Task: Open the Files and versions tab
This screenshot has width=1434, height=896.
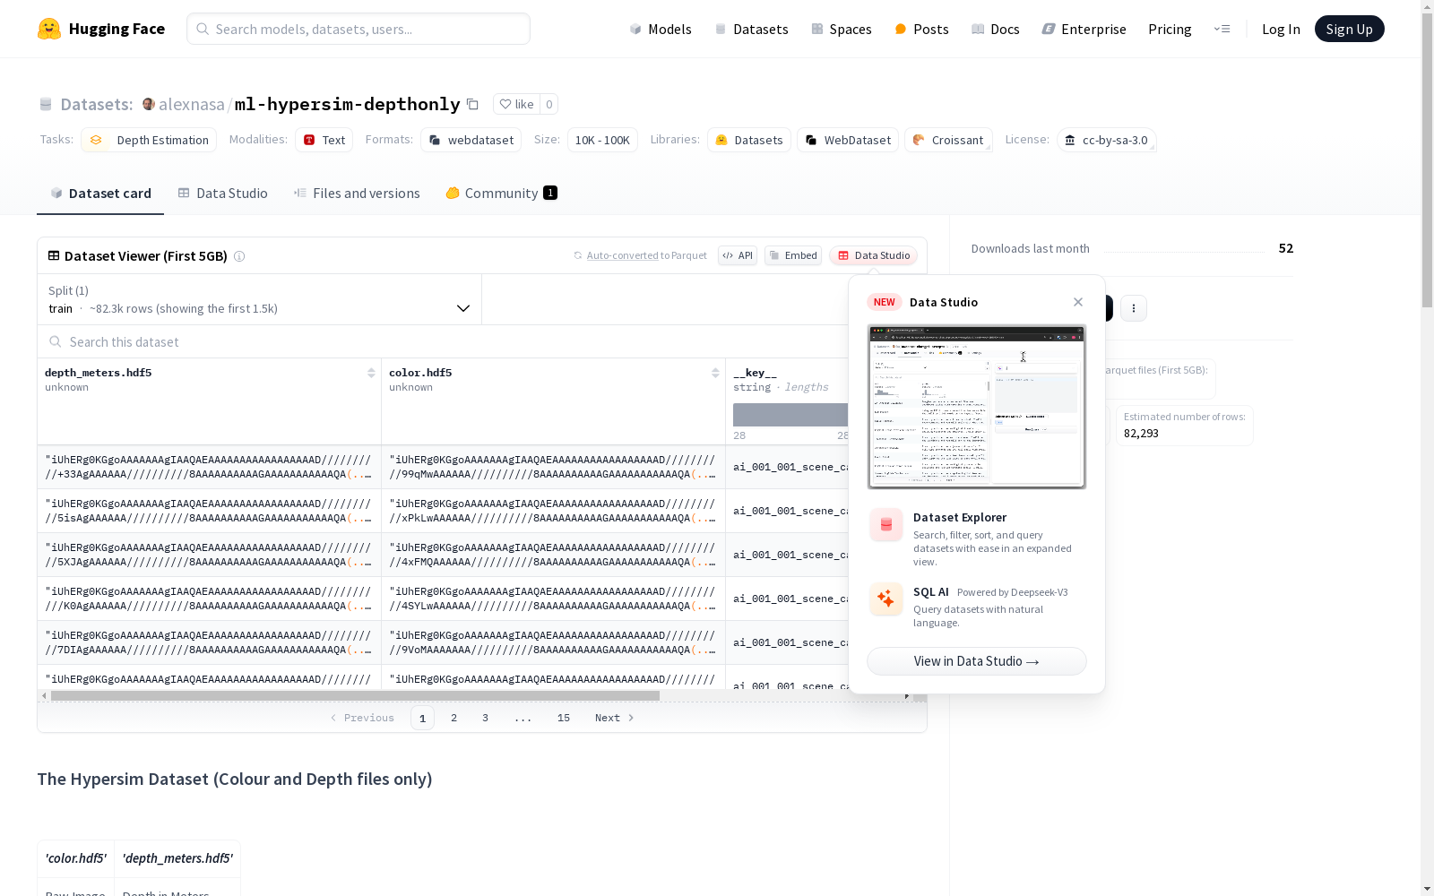Action: [357, 194]
